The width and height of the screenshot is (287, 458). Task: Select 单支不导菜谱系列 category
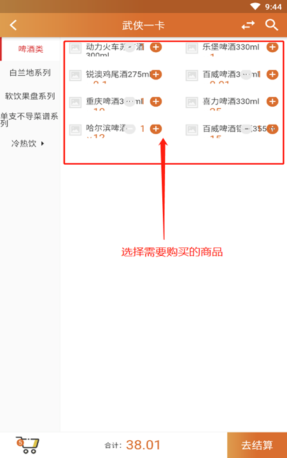coord(29,120)
